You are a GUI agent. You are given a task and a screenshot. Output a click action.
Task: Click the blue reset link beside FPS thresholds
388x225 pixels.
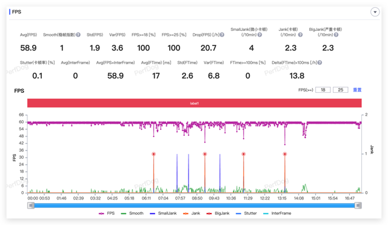(x=357, y=90)
